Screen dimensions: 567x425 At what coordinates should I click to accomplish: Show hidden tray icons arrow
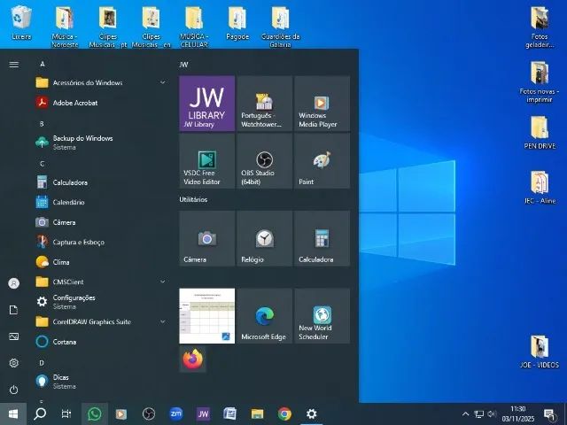(x=466, y=413)
